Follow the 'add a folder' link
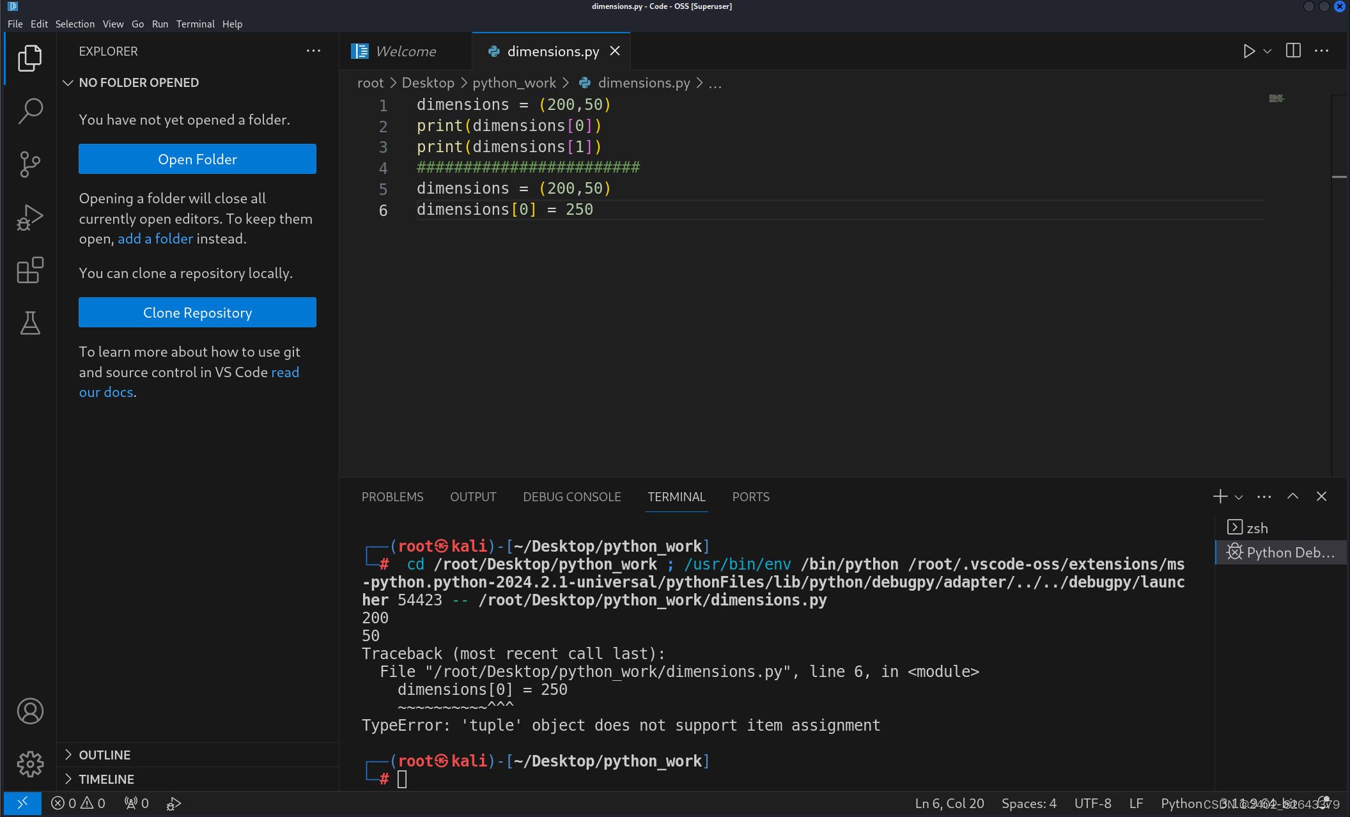This screenshot has height=817, width=1350. click(x=155, y=238)
